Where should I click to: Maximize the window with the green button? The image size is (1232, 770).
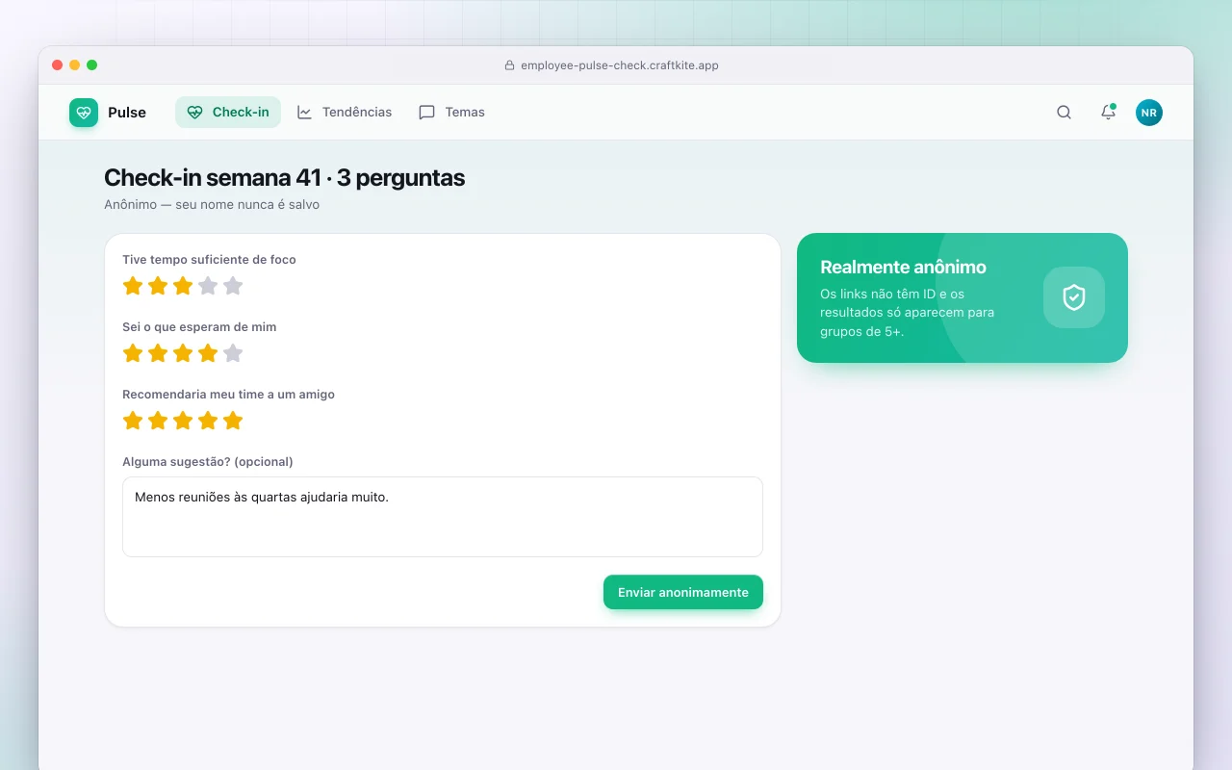point(91,65)
